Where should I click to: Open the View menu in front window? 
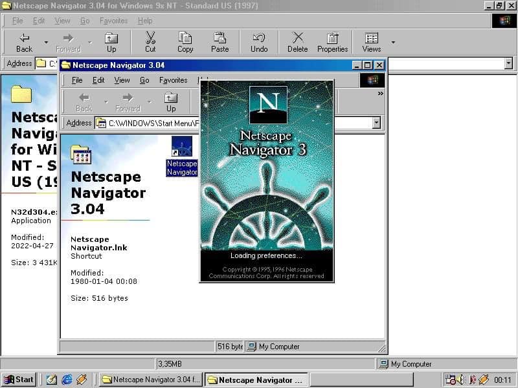click(122, 80)
